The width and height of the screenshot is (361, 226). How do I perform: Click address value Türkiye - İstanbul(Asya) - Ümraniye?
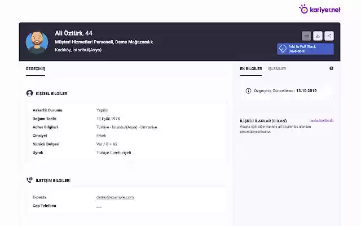pyautogui.click(x=126, y=127)
